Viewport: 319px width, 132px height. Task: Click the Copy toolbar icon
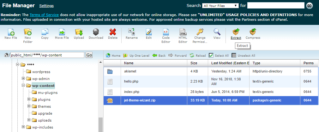[x=45, y=32]
